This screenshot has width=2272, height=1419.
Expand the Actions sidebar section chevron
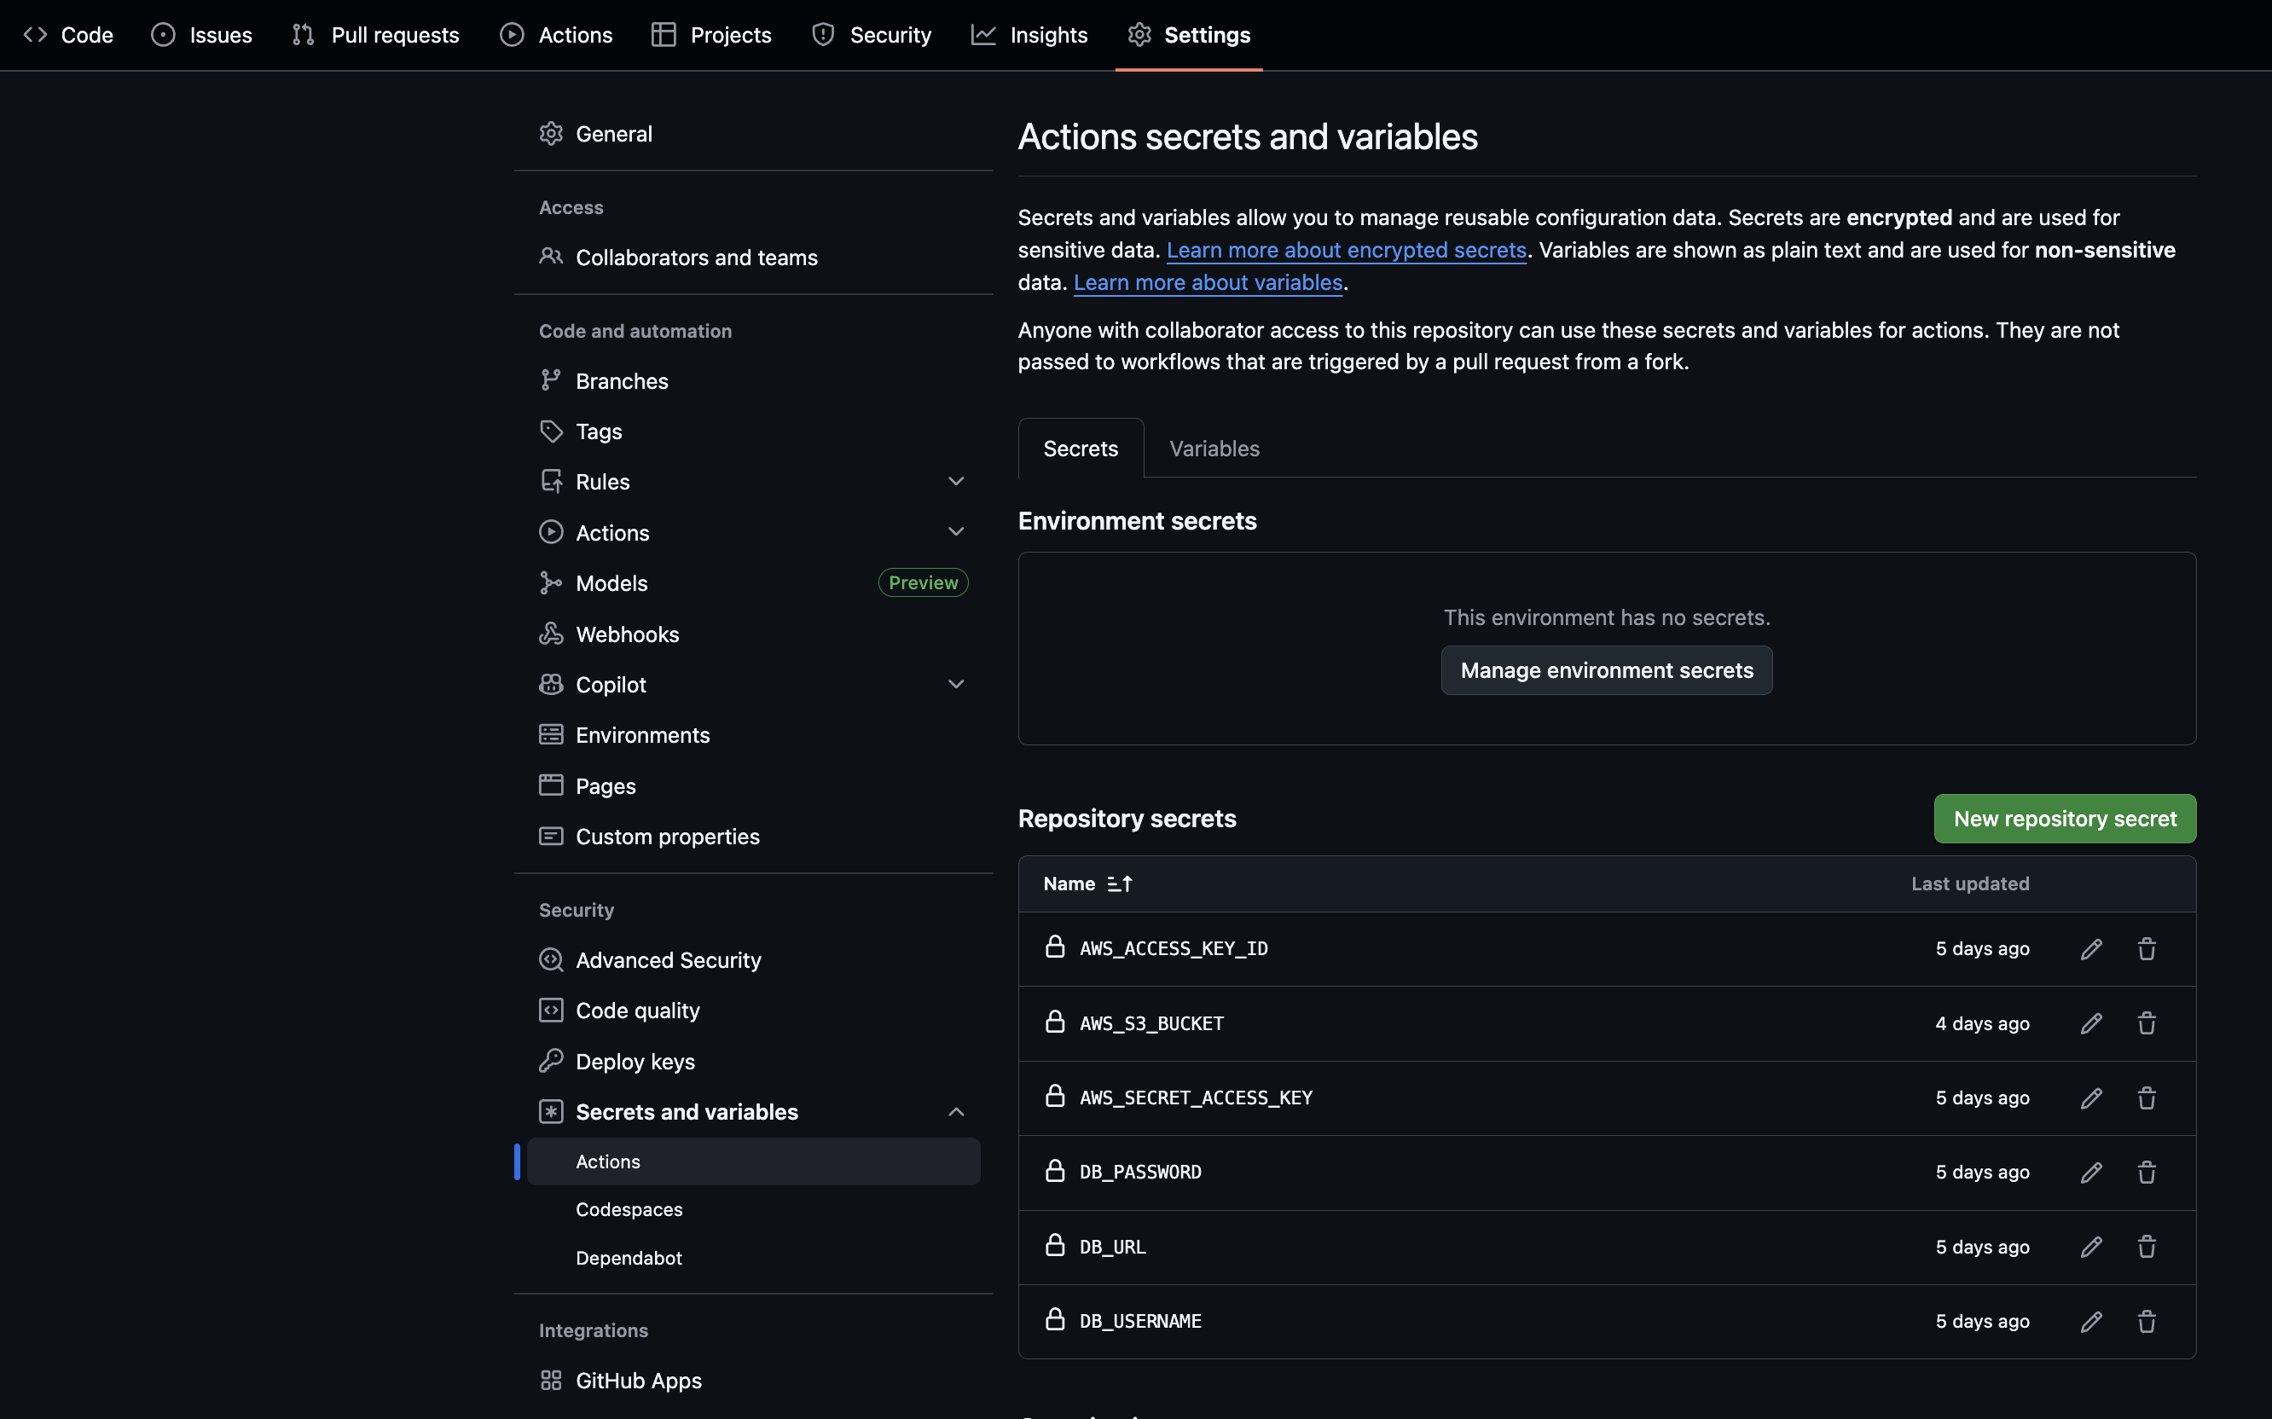(955, 532)
